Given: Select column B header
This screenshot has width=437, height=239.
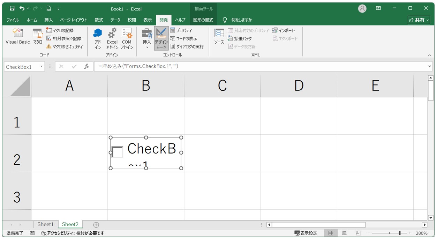Looking at the screenshot, I should pyautogui.click(x=146, y=86).
